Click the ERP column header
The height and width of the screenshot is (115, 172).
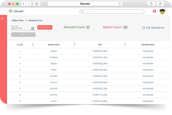[x=100, y=45]
